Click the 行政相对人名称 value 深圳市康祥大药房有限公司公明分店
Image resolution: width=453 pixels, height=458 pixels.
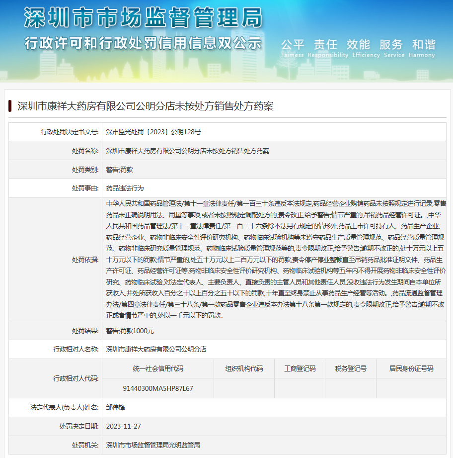(156, 349)
